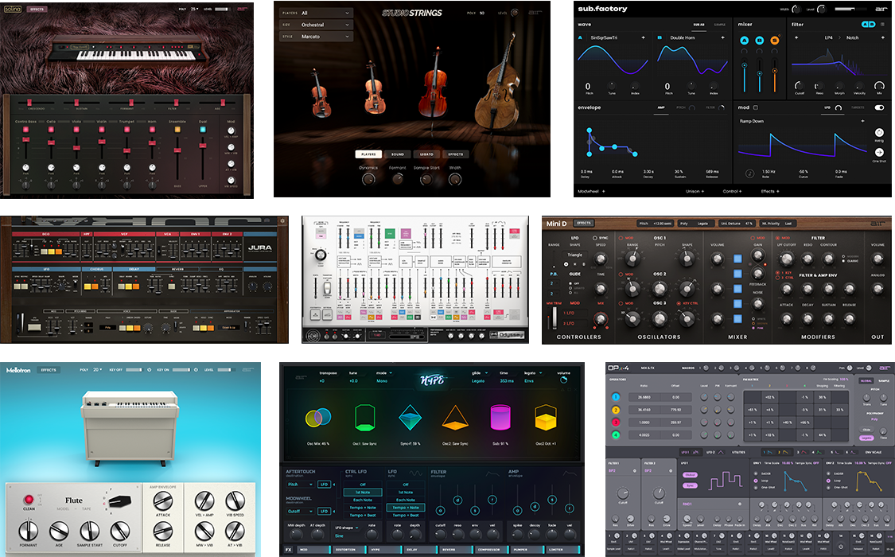Click the tempo note icon in sub.factory mod
The image size is (895, 557).
point(750,173)
